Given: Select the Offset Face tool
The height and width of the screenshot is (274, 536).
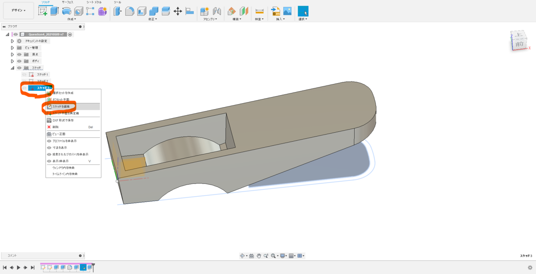Looking at the screenshot, I should click(x=165, y=11).
